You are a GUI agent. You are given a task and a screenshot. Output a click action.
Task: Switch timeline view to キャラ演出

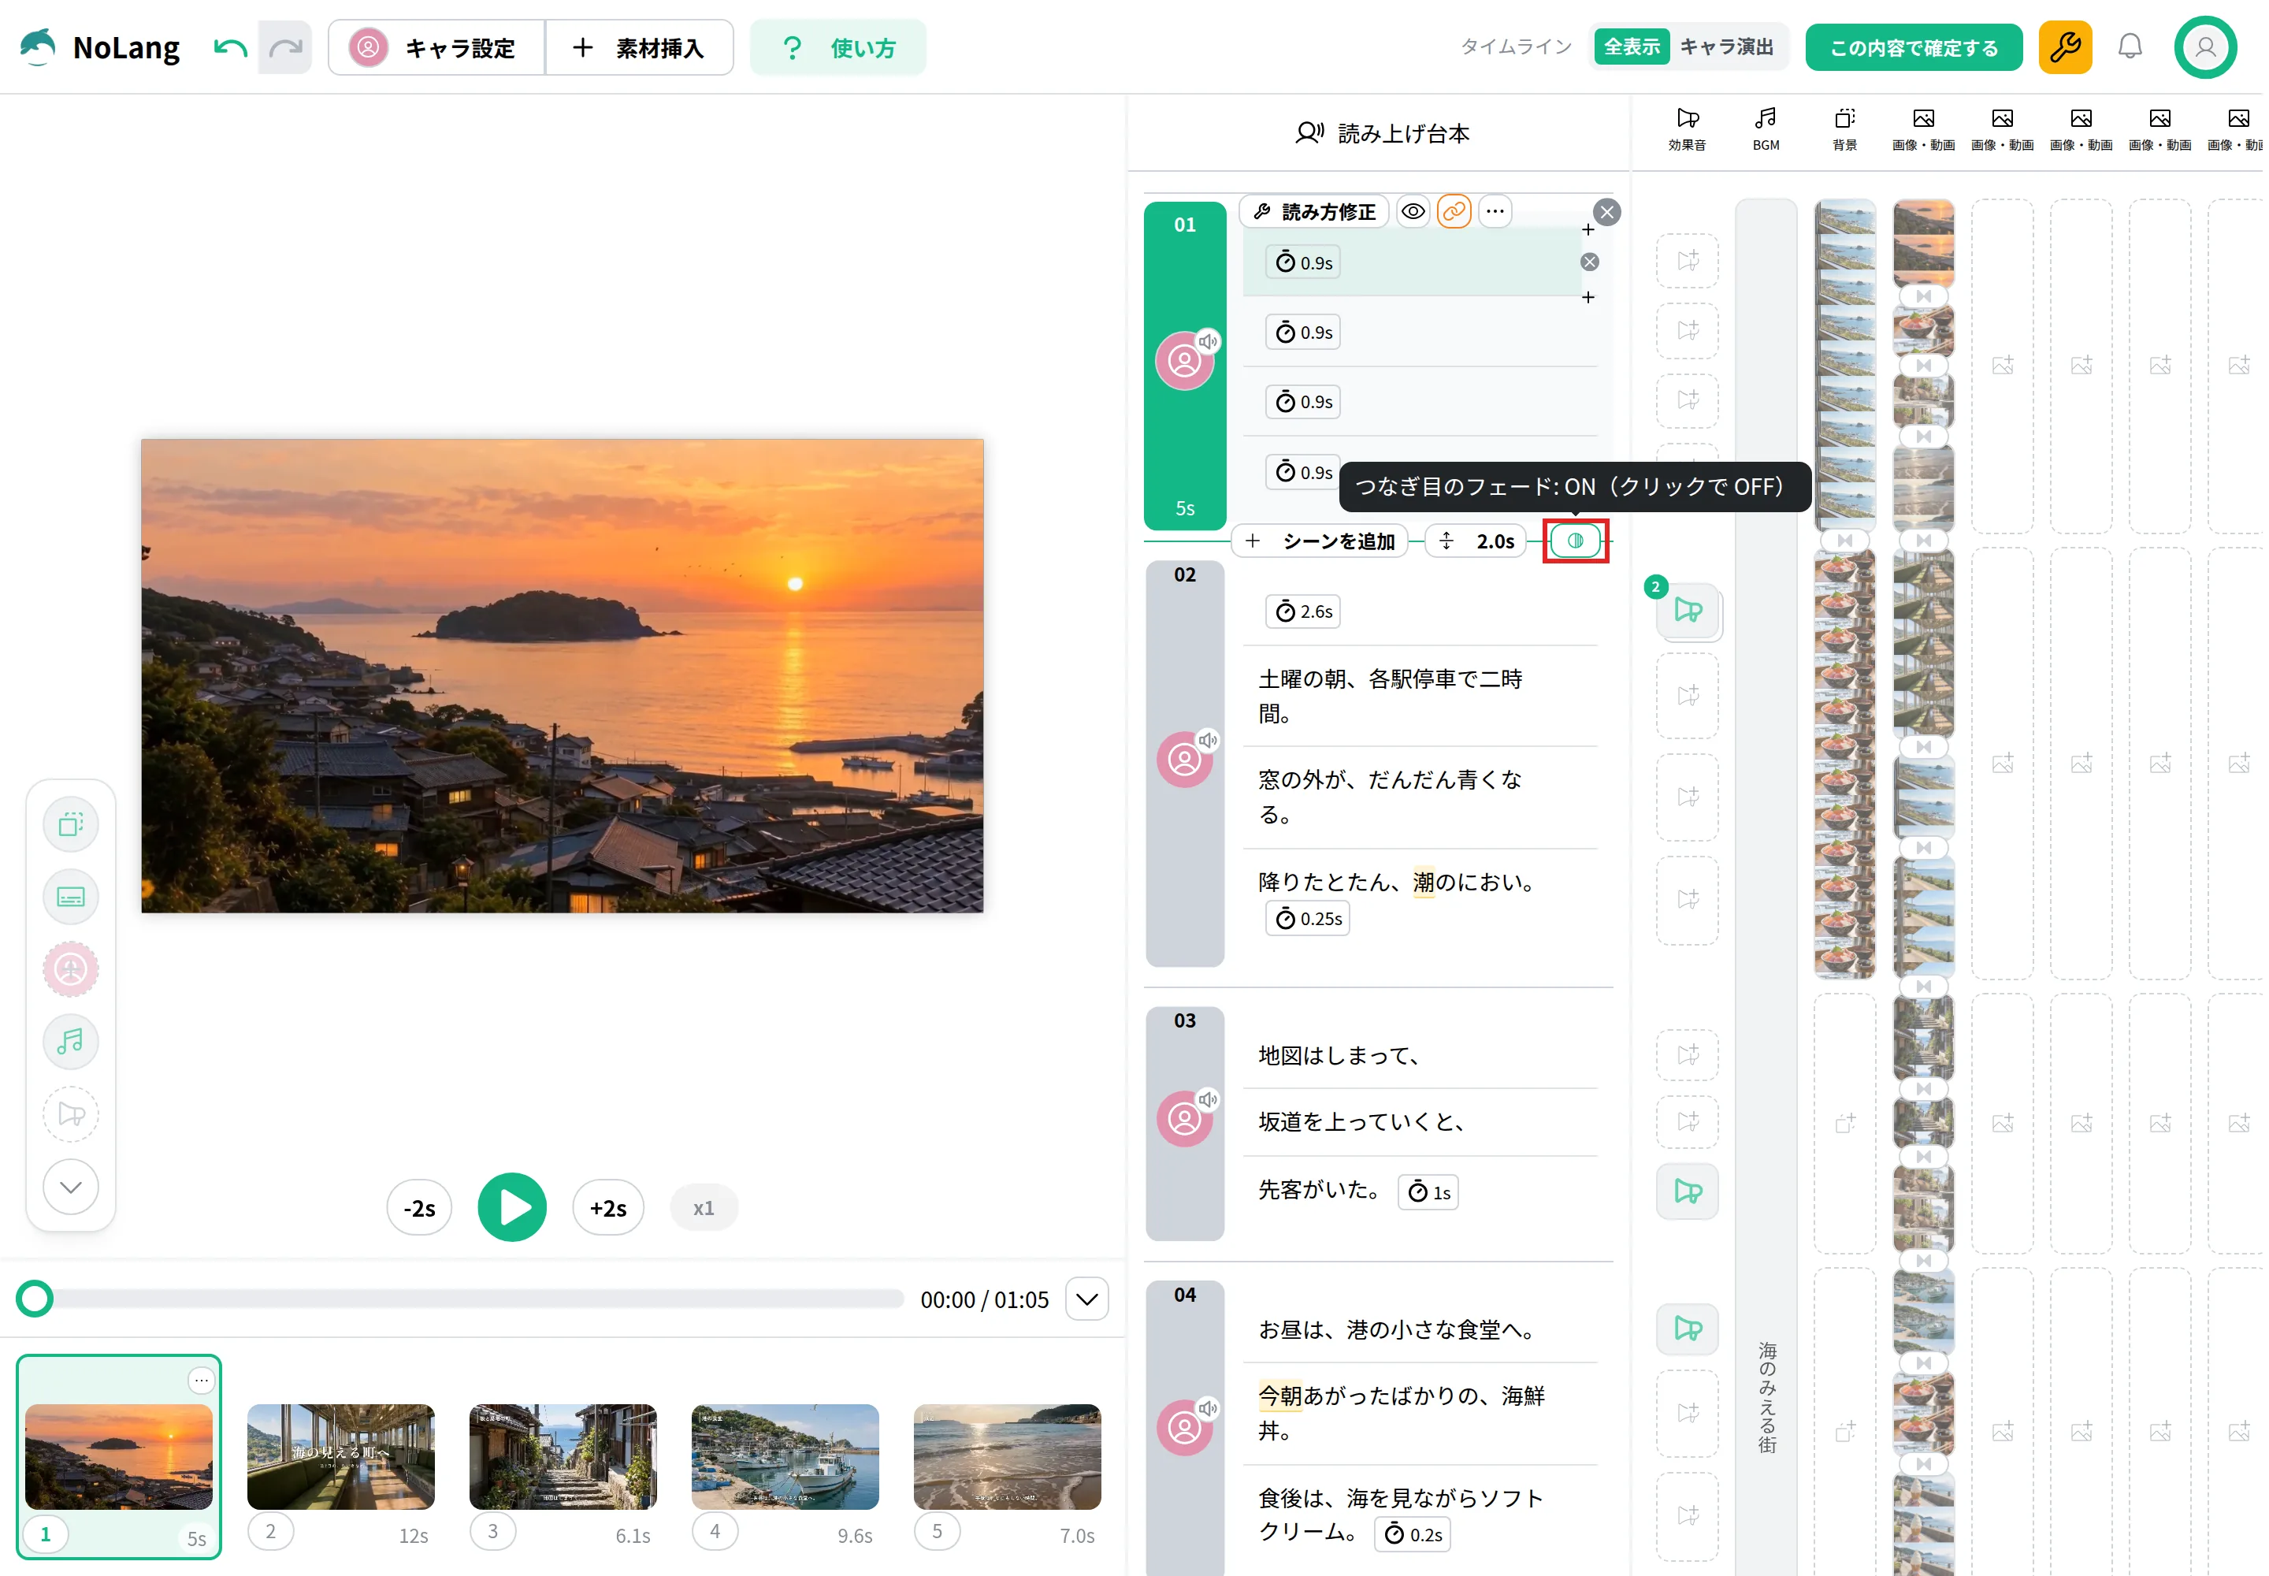pyautogui.click(x=1726, y=46)
